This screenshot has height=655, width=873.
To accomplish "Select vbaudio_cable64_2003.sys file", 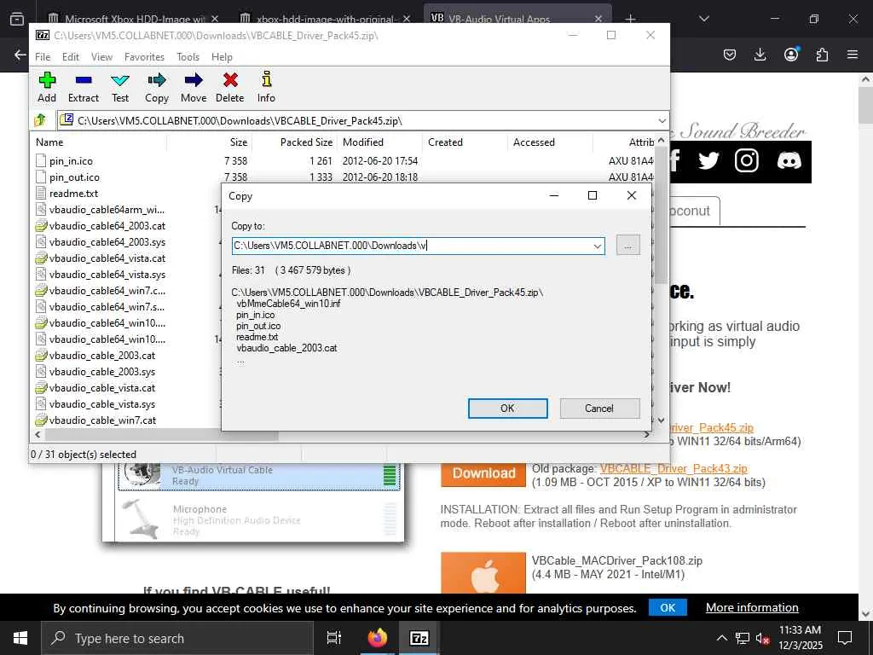I will point(107,241).
